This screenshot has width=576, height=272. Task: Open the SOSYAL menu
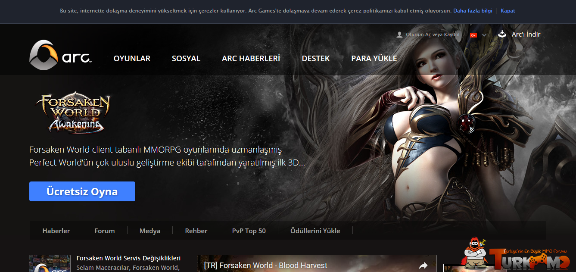pos(186,59)
